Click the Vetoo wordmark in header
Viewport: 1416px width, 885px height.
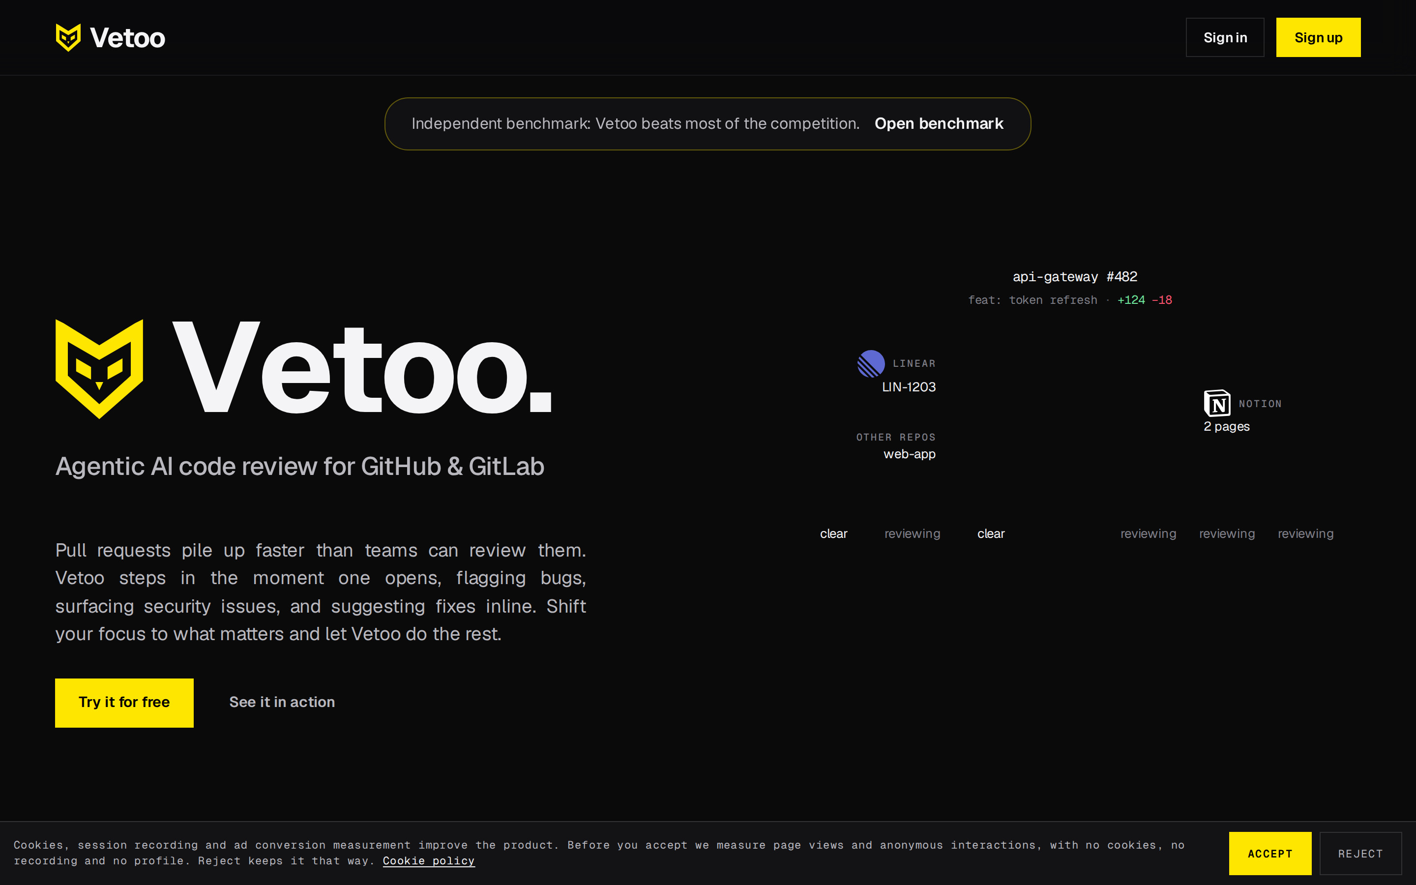pyautogui.click(x=127, y=38)
